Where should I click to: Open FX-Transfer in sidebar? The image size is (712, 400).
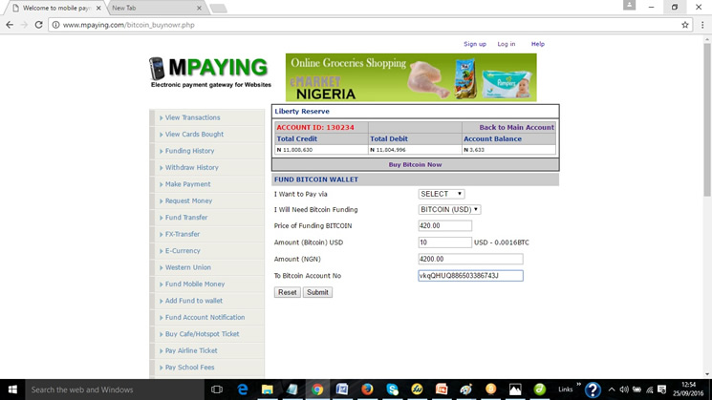(x=183, y=234)
